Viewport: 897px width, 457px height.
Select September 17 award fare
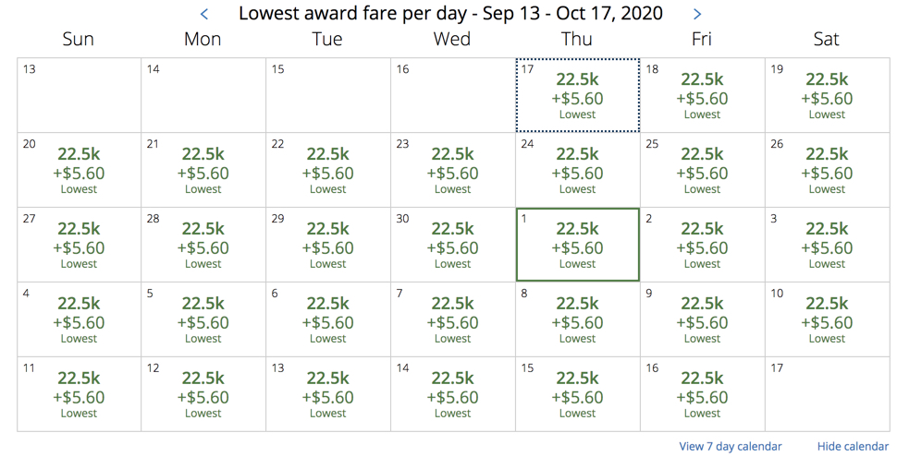[577, 96]
